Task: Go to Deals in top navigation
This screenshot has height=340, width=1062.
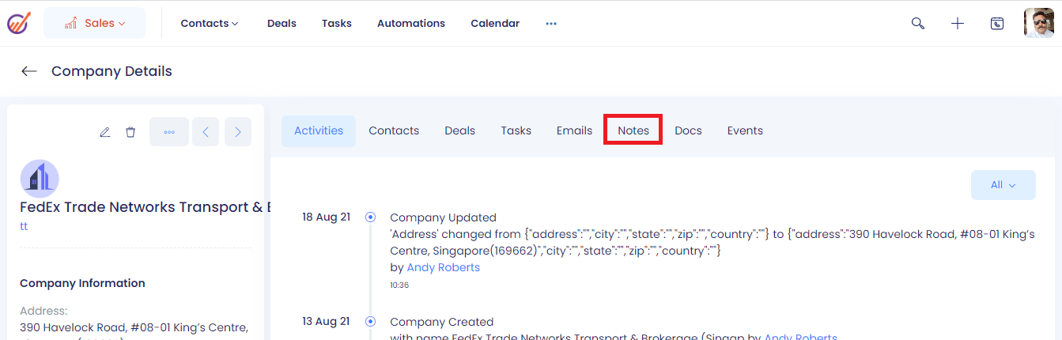Action: [282, 23]
